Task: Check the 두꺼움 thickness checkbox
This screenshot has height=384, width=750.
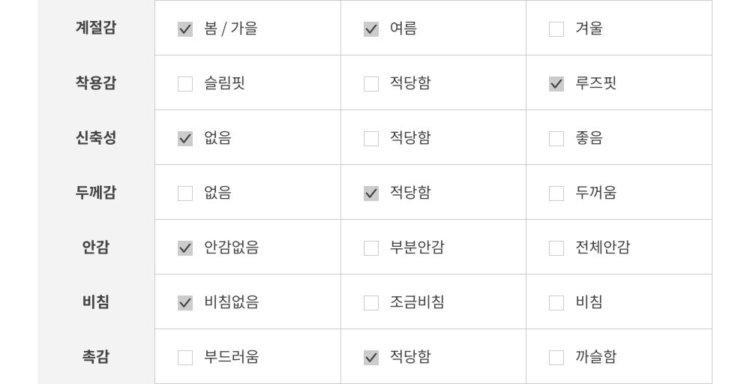Action: pyautogui.click(x=556, y=193)
